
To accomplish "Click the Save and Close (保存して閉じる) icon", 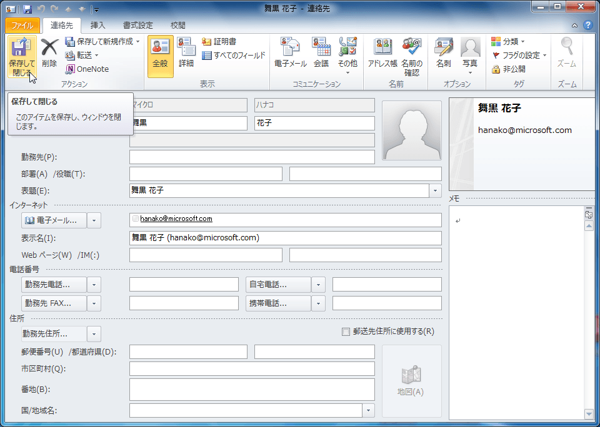I will (x=22, y=56).
